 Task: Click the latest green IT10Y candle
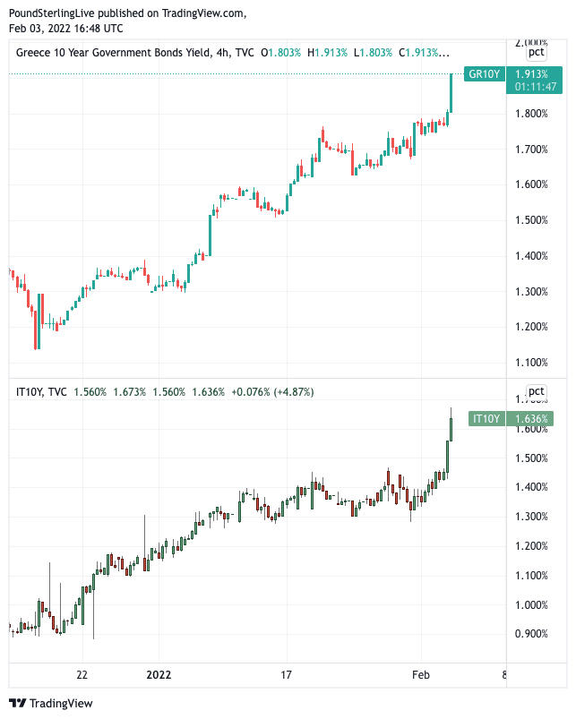tap(451, 428)
